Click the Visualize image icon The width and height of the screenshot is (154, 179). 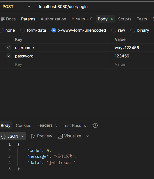coord(60,136)
